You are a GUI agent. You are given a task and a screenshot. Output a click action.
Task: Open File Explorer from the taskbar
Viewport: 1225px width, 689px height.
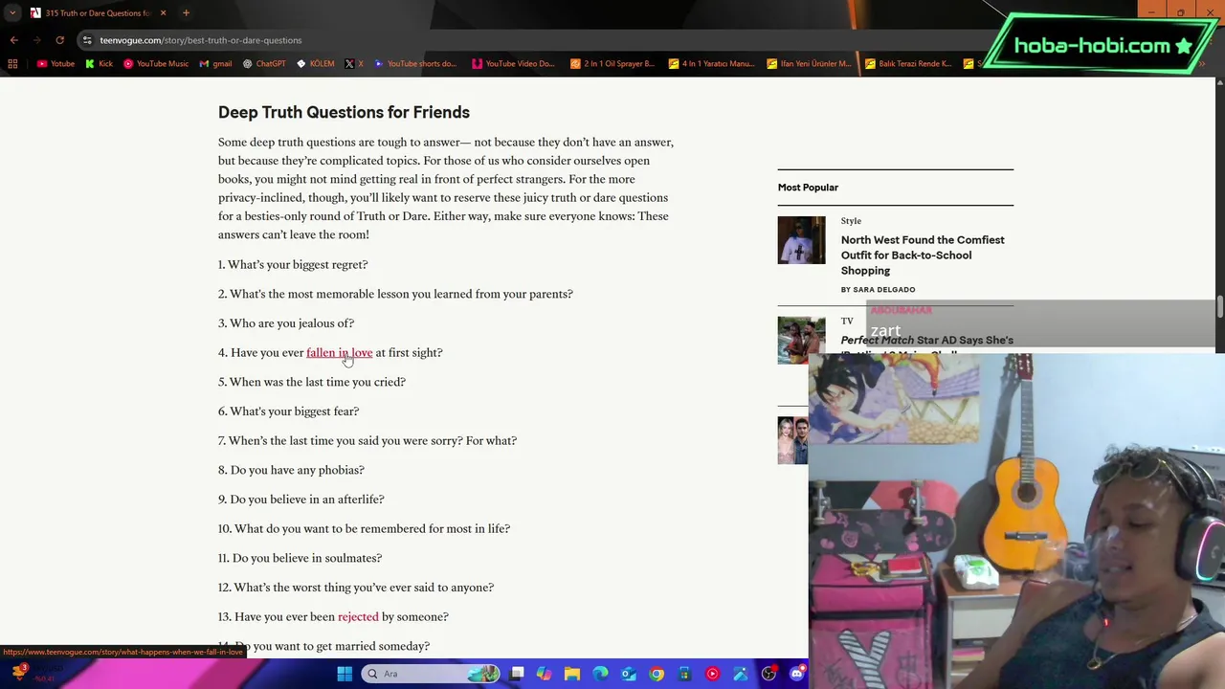click(x=572, y=674)
